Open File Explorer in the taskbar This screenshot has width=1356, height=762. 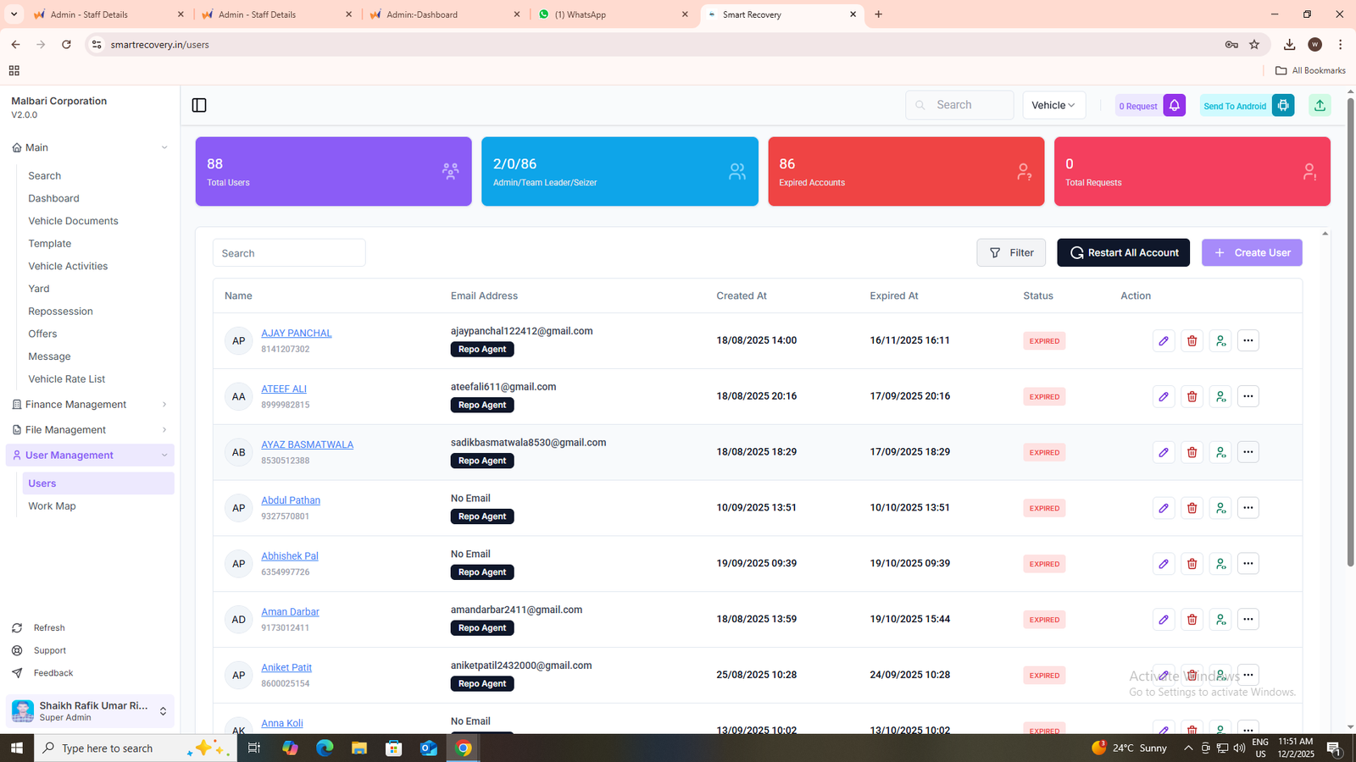(359, 748)
